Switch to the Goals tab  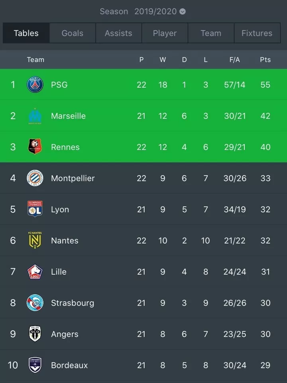(72, 33)
